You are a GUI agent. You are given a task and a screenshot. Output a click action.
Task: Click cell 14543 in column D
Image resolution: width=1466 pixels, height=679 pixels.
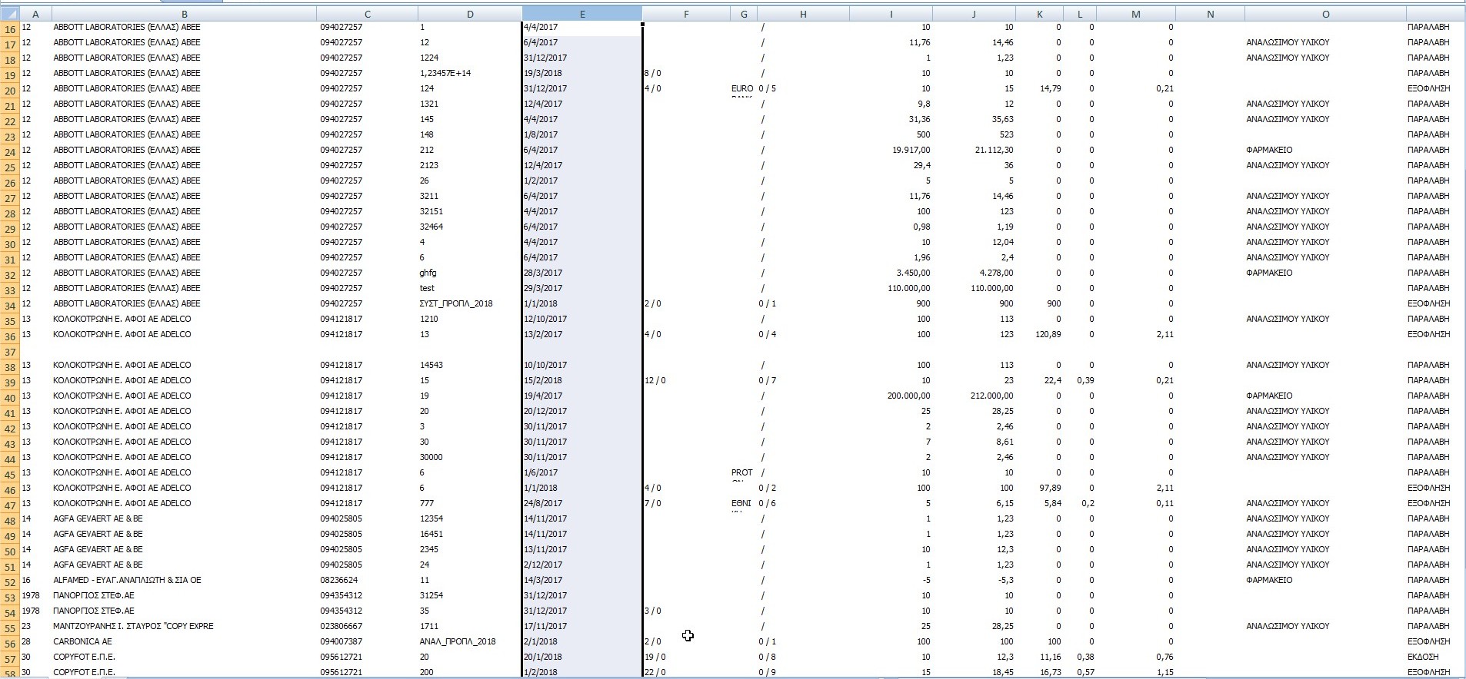tap(470, 365)
